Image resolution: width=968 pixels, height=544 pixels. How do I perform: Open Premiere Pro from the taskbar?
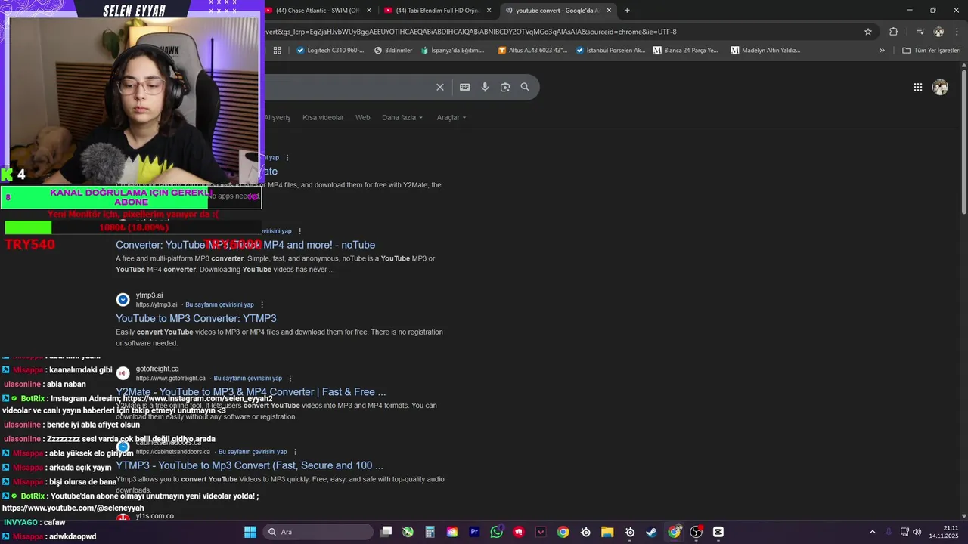474,532
